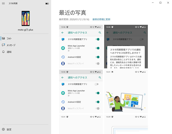The image size is (172, 134).
Task: Toggle Motoディスプレイ switch in 13:55 light screenshot
Action: (97, 108)
